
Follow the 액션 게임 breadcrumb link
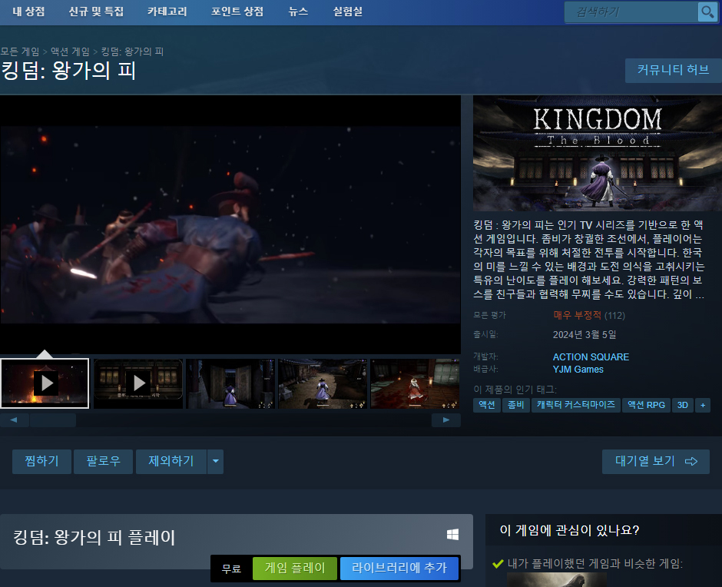pos(70,51)
